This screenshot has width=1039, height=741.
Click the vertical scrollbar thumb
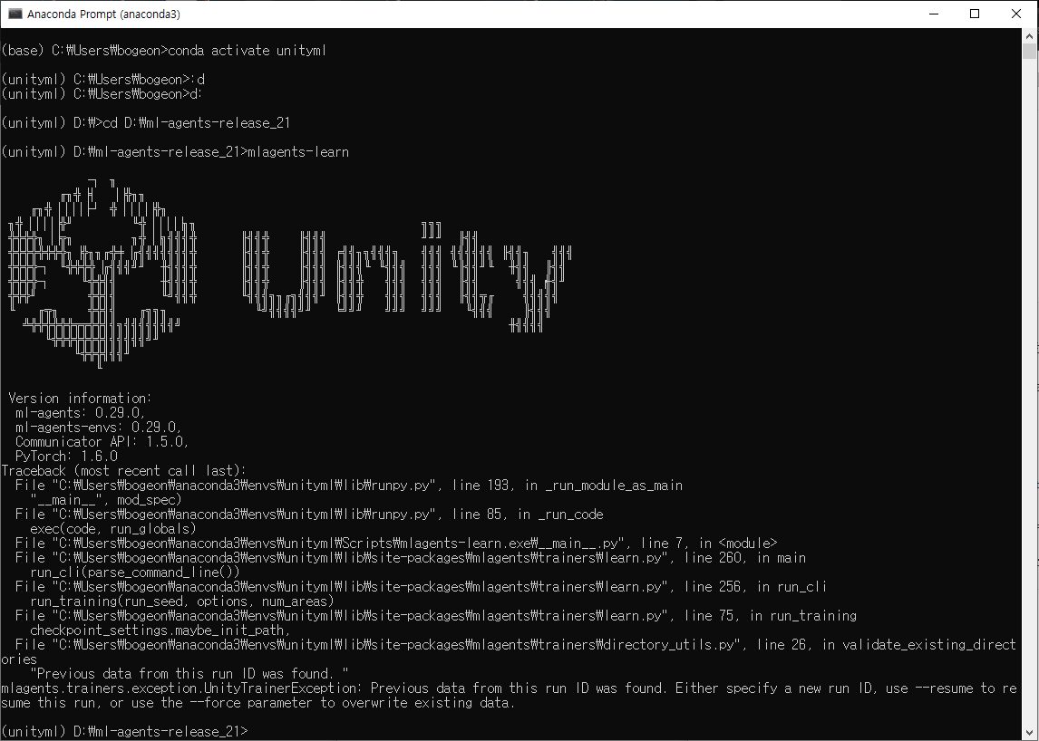point(1030,52)
